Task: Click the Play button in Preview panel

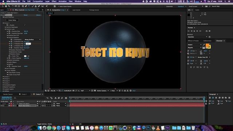Action: (194, 31)
